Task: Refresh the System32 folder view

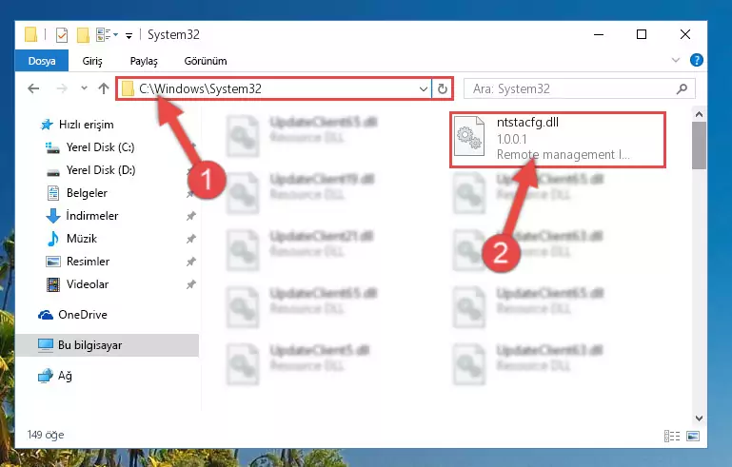Action: click(x=442, y=88)
